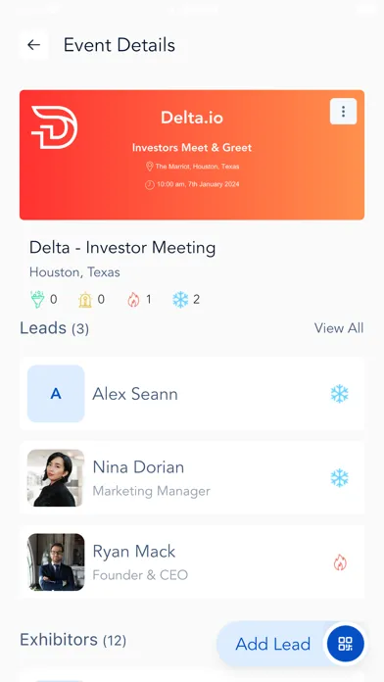The width and height of the screenshot is (384, 682).
Task: Click the yellow badge count icon
Action: (85, 299)
